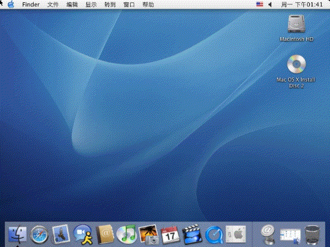Open the 窗口 menu
The image size is (330, 247).
pyautogui.click(x=129, y=5)
